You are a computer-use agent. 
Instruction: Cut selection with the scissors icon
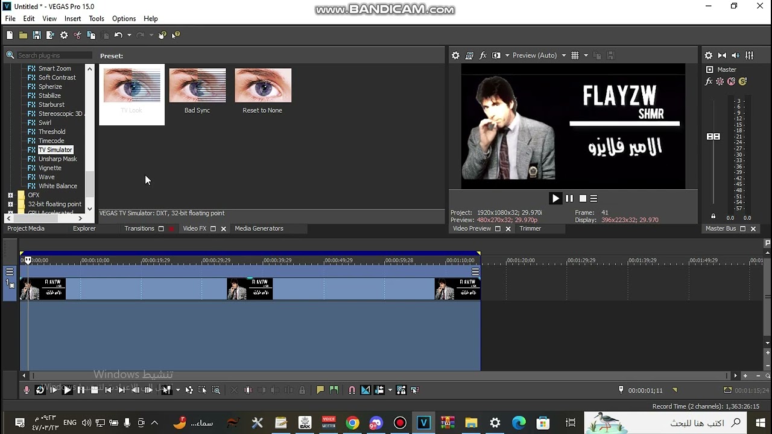pos(77,36)
